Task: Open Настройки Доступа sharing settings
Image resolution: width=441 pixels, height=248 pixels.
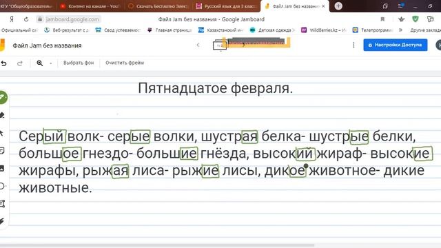Action: tap(395, 45)
